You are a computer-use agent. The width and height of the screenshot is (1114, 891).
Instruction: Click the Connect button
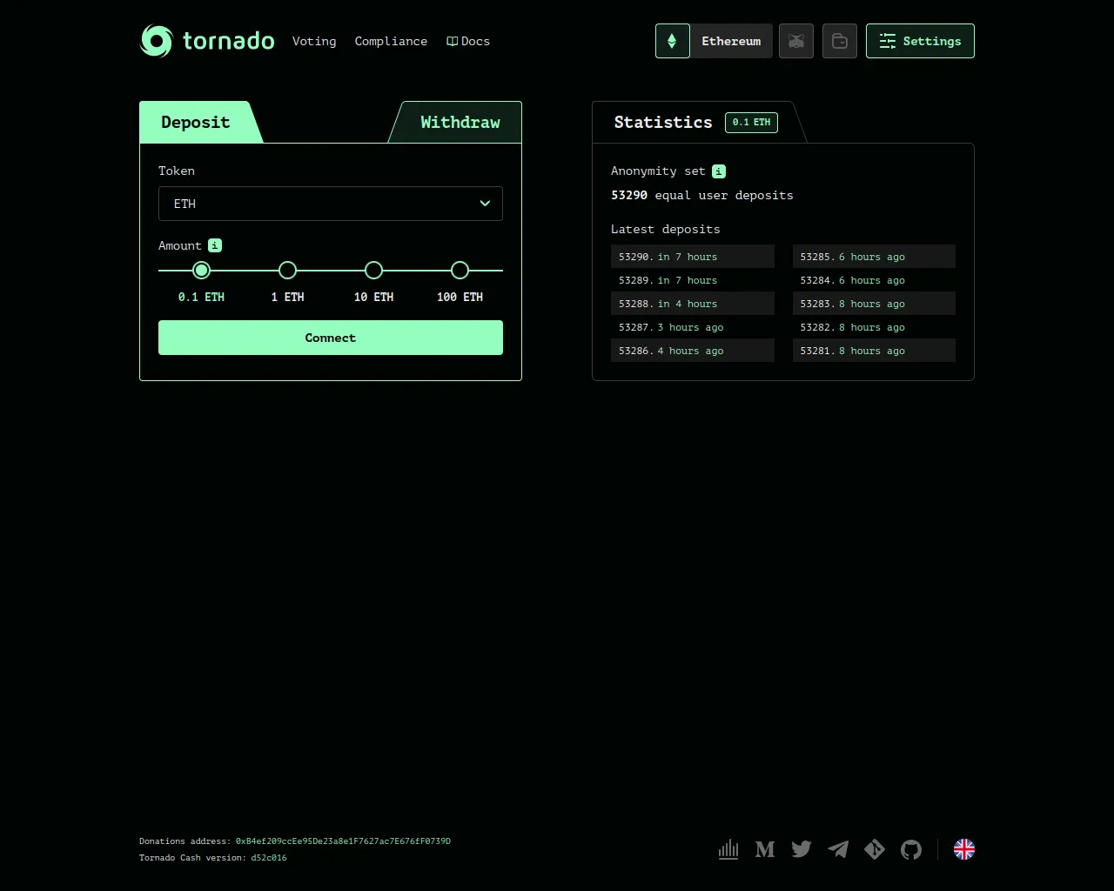[x=331, y=338]
